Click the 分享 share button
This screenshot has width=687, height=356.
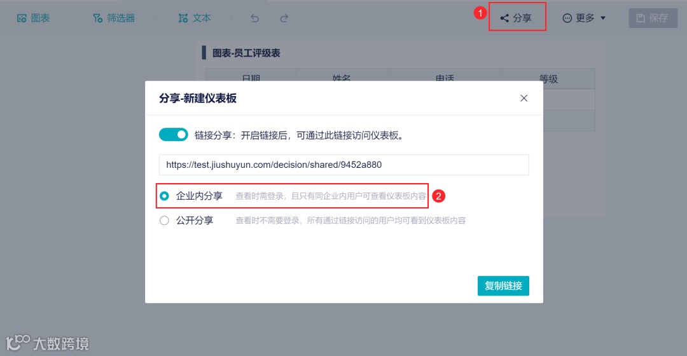517,18
